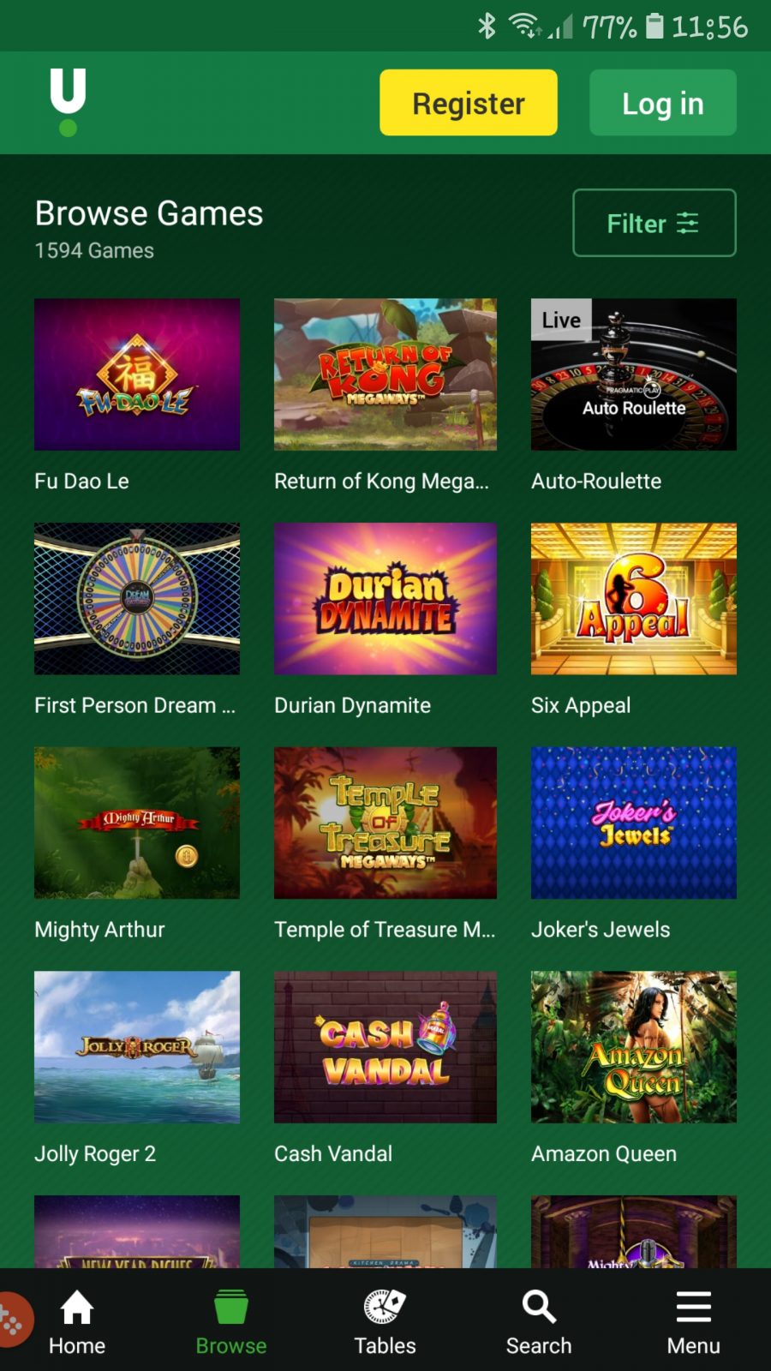This screenshot has height=1371, width=771.
Task: Tap the Jolly Roger 2 title
Action: point(95,1154)
